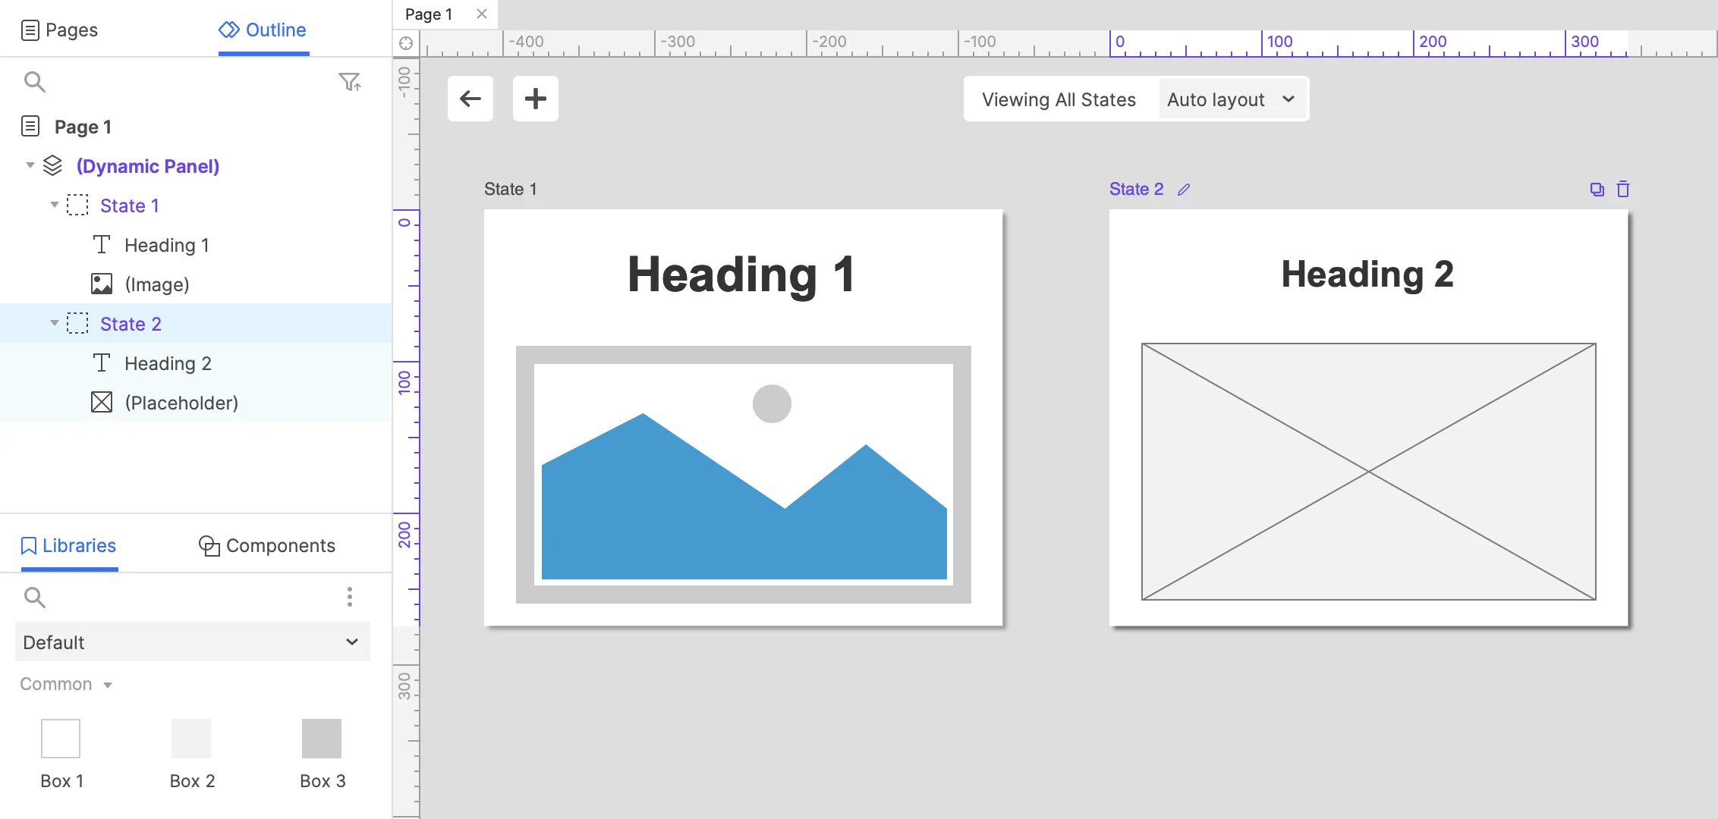The height and width of the screenshot is (819, 1718).
Task: Duplicate State 2 with the copy icon
Action: [x=1597, y=190]
